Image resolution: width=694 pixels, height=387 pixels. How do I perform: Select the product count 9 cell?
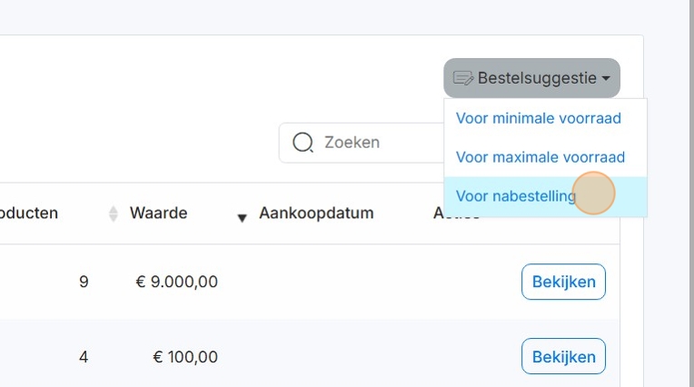tap(84, 282)
